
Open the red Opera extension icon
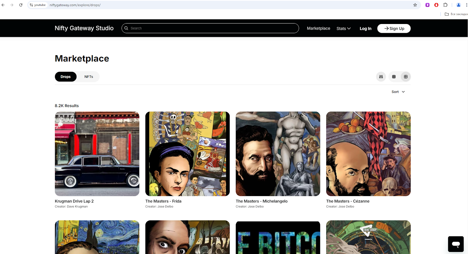(436, 5)
